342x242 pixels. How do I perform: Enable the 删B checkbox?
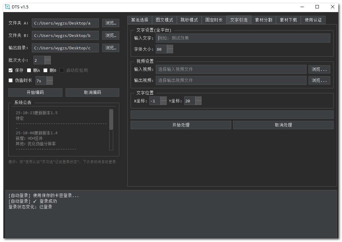pos(45,70)
